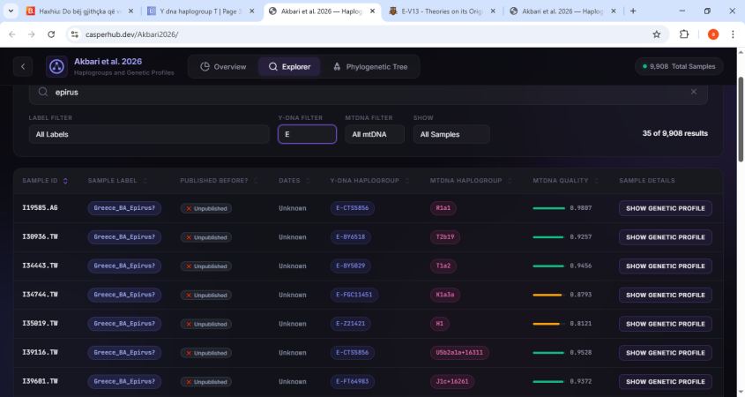Viewport: 745px width, 397px height.
Task: Click mtDNA tag T1a2
Action: (443, 266)
